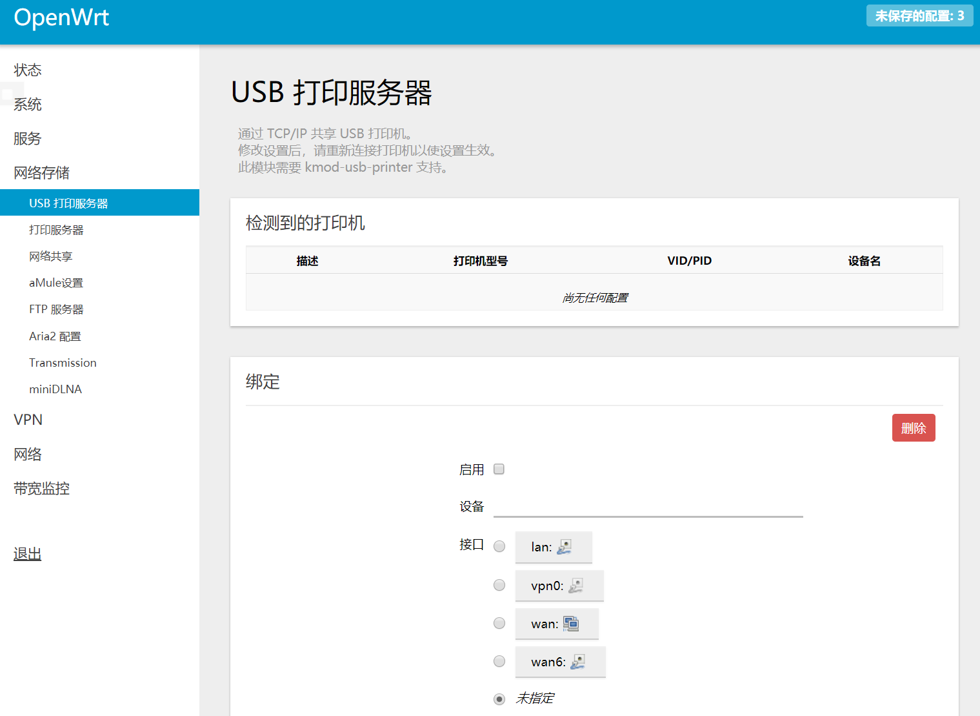Open USB 打印服务器 sidebar item
980x716 pixels.
pos(99,203)
